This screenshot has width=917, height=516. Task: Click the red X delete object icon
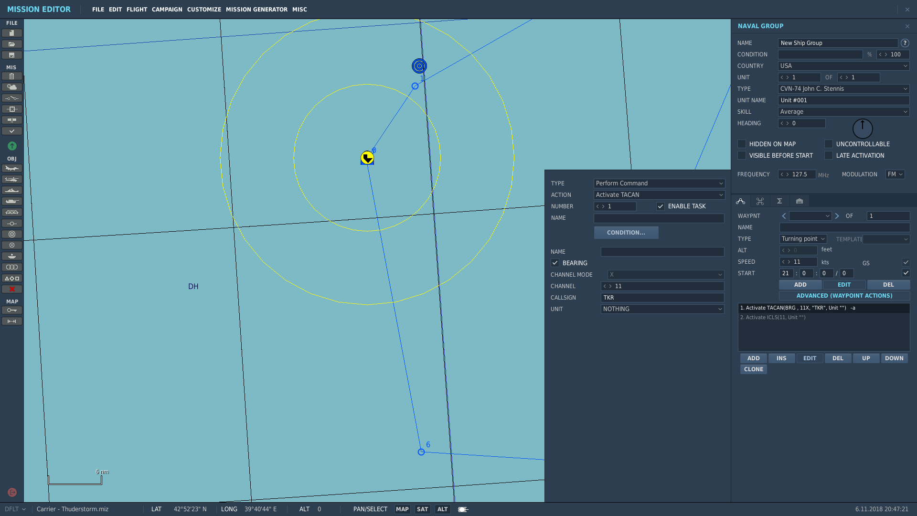click(12, 289)
